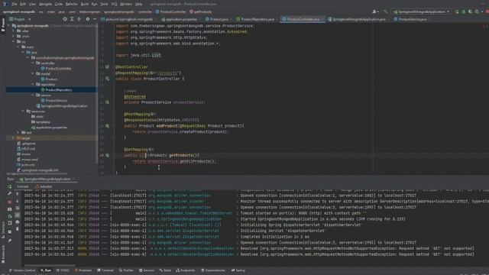Hide the Project tool window
Screen dimensions: 489x275
95,19
